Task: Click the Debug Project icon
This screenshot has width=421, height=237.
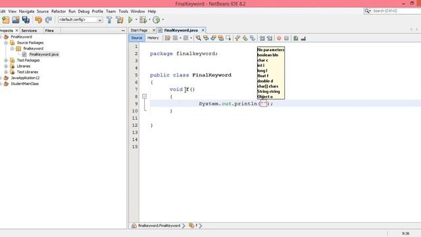Action: tap(143, 20)
